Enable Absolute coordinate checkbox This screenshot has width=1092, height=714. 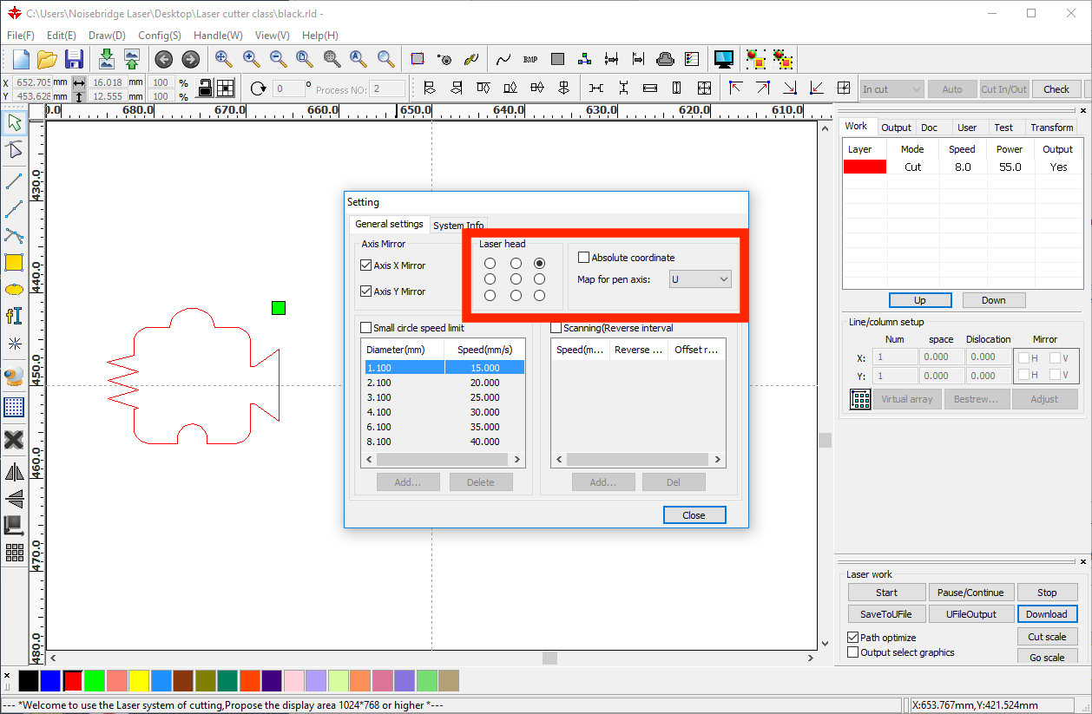[584, 258]
